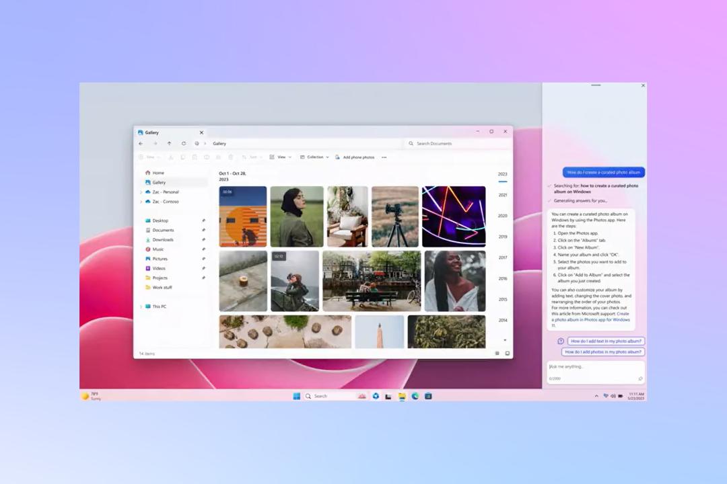Open the See more ellipsis menu
Screen dimensions: 727x484
384,157
